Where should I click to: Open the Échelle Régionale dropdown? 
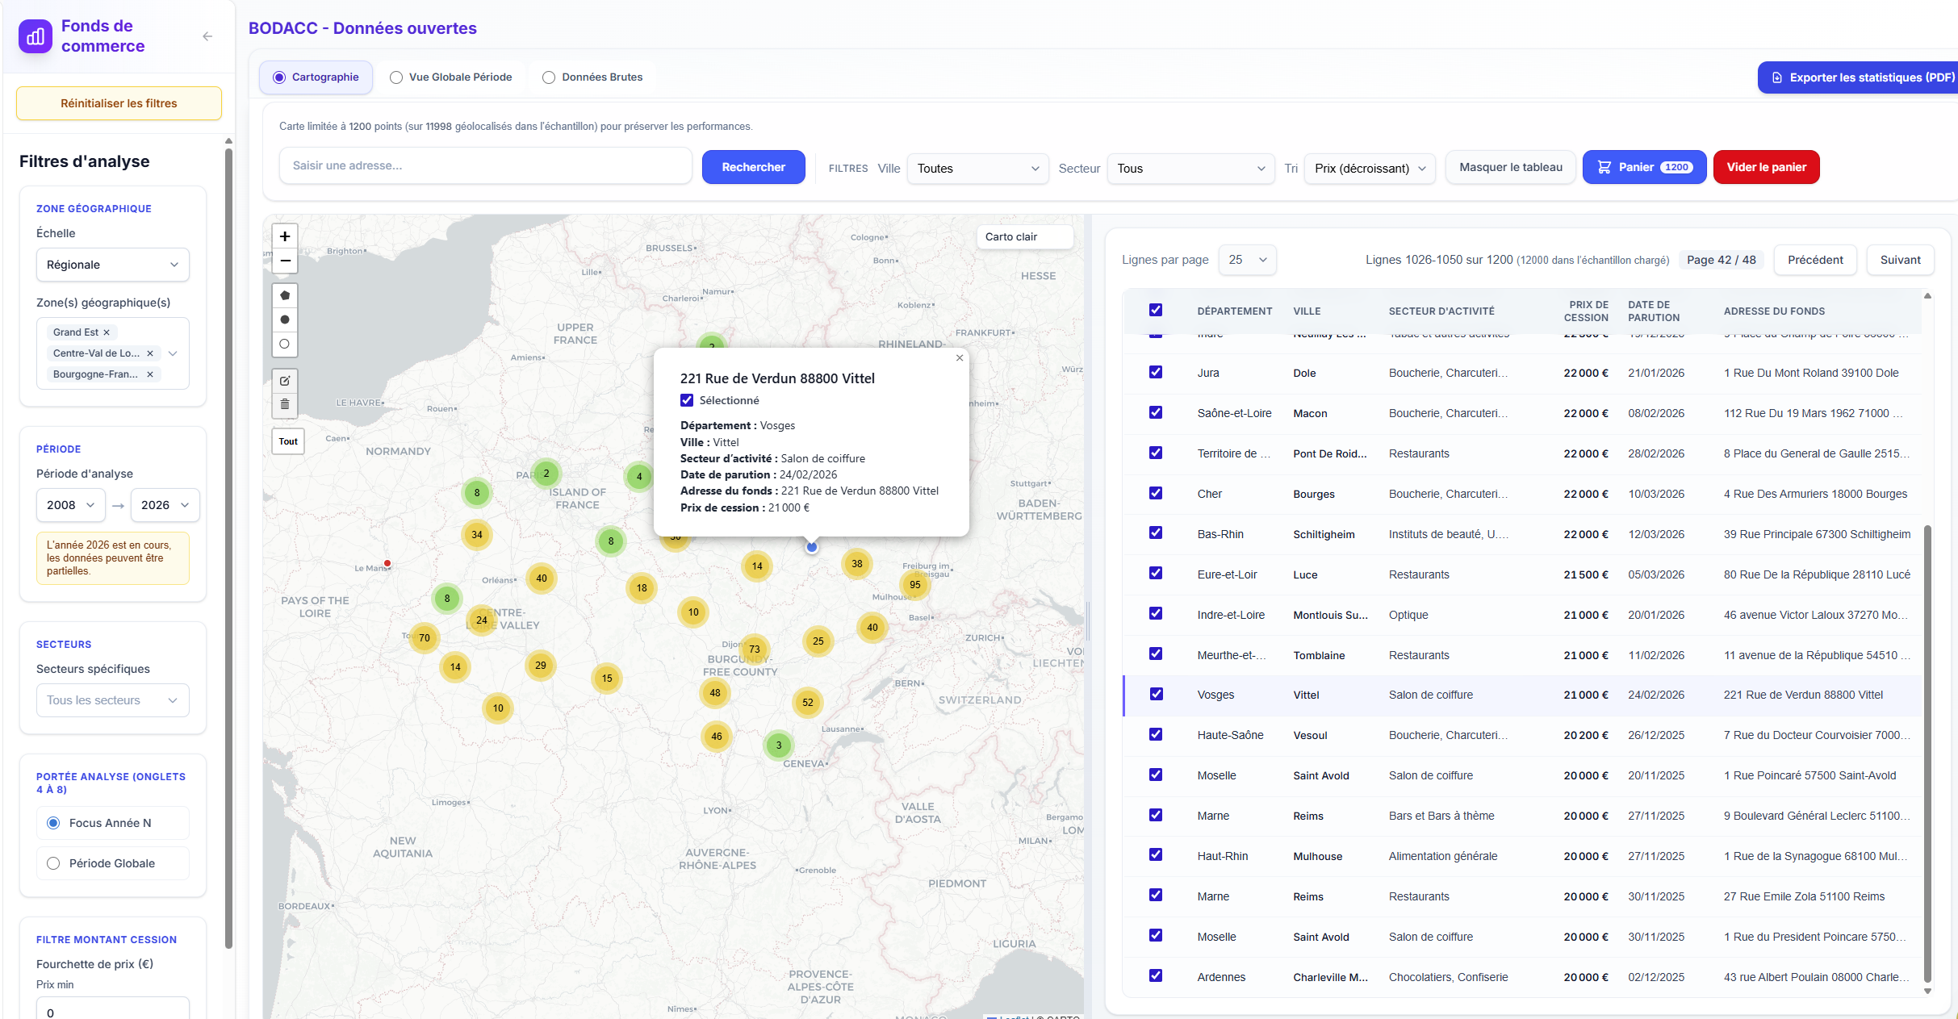[x=112, y=265]
